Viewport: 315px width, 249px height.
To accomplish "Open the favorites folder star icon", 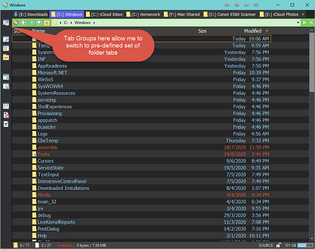I will [47, 22].
